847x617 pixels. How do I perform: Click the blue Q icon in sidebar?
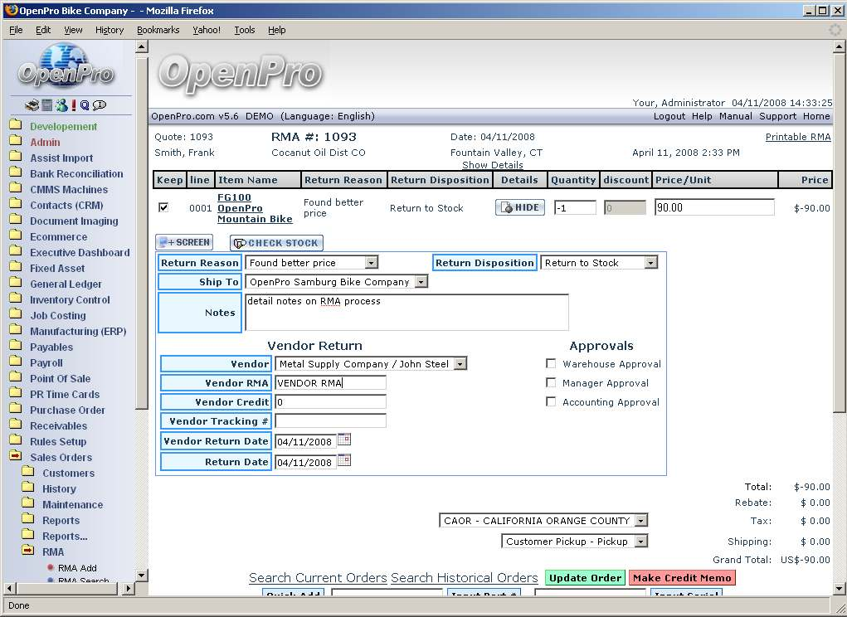coord(85,105)
